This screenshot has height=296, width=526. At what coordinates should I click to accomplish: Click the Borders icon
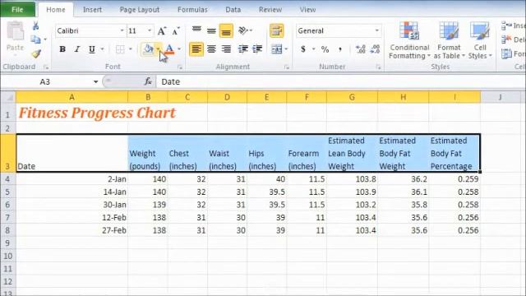[120, 49]
